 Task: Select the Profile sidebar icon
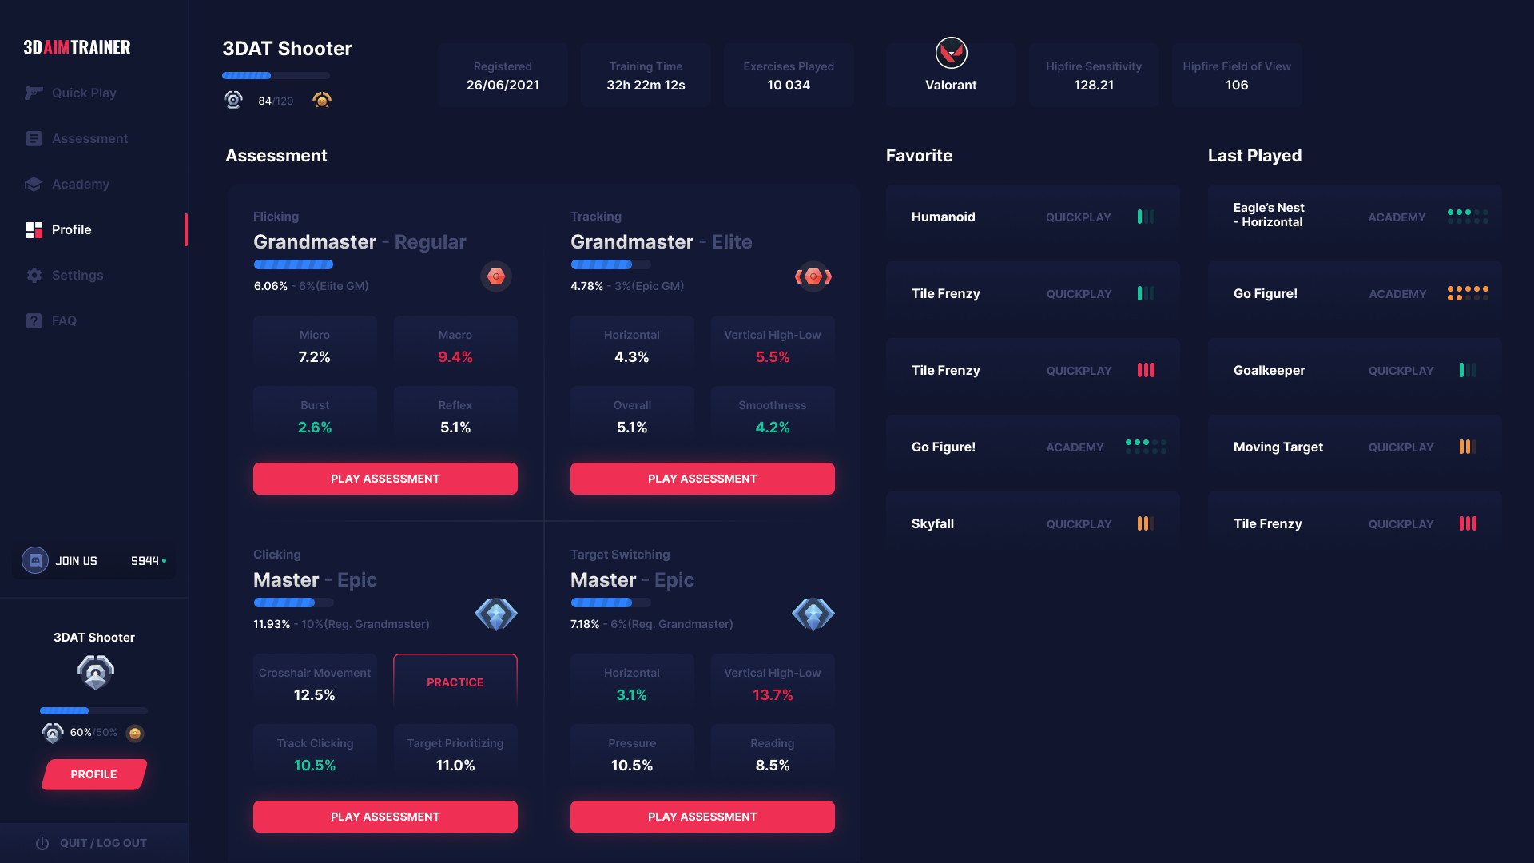coord(35,229)
